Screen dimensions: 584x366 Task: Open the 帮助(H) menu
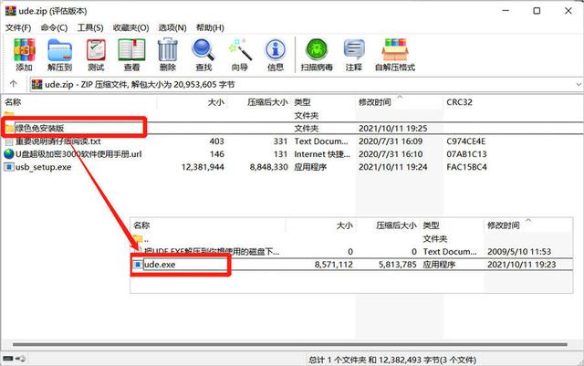(210, 28)
